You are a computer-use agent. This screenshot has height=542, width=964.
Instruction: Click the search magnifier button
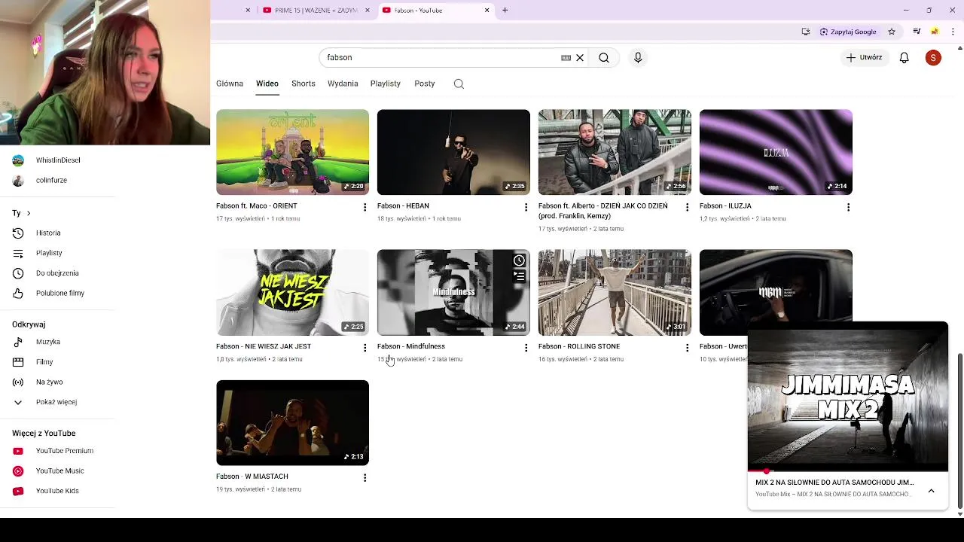click(604, 58)
